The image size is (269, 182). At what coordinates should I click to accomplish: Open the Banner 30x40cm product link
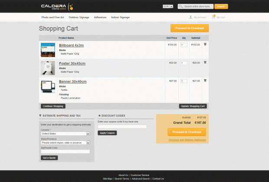73,82
